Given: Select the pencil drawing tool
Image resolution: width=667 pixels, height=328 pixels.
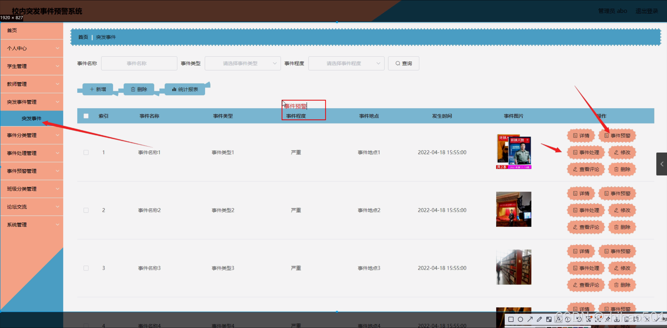Looking at the screenshot, I should pos(539,319).
